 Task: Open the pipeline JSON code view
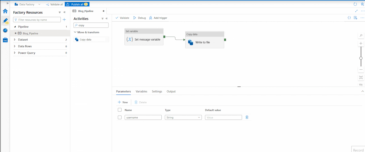point(349,18)
